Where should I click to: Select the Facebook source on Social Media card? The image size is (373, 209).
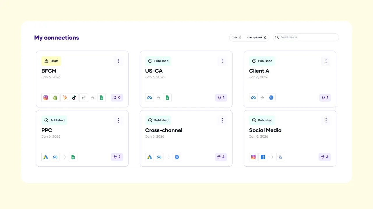[263, 157]
